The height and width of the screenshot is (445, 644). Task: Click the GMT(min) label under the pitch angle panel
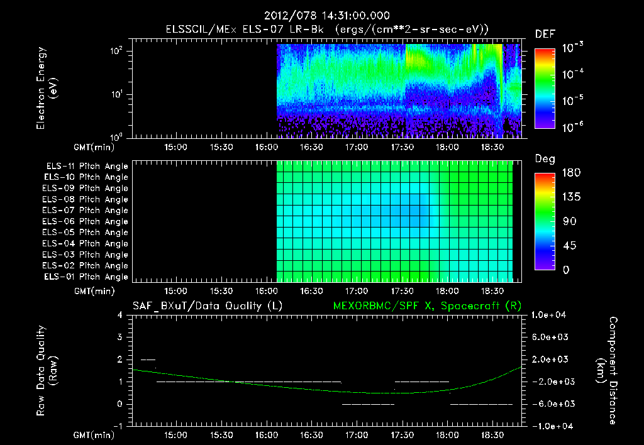(94, 292)
